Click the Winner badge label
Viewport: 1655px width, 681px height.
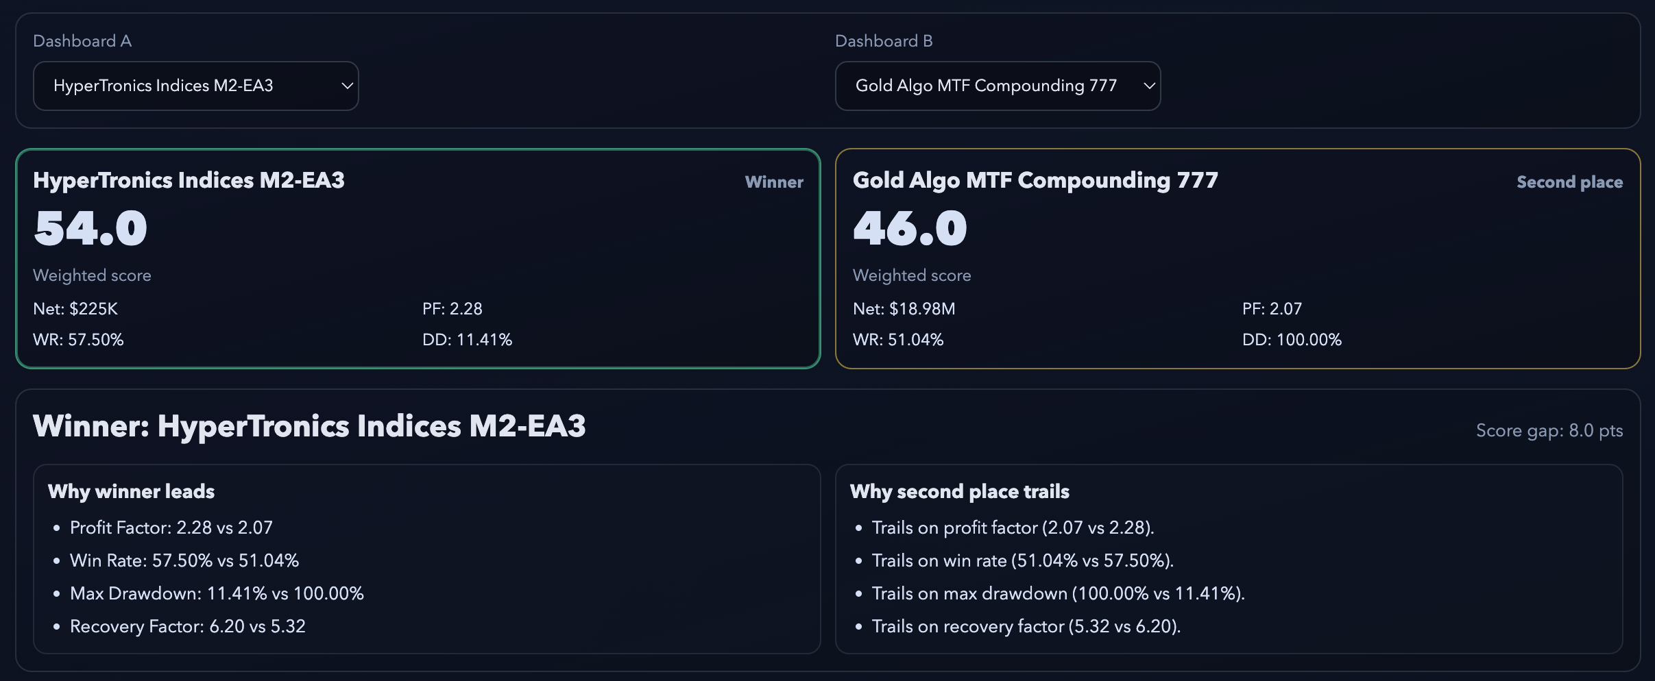click(x=774, y=182)
